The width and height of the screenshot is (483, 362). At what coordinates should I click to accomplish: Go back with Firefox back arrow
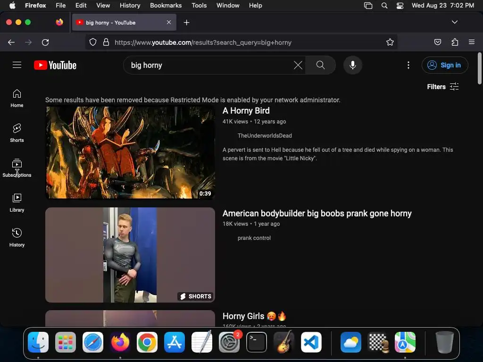[11, 42]
